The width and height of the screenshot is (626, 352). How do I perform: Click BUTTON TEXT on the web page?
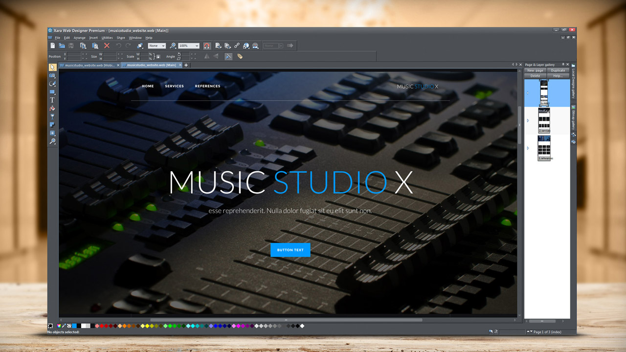point(291,250)
